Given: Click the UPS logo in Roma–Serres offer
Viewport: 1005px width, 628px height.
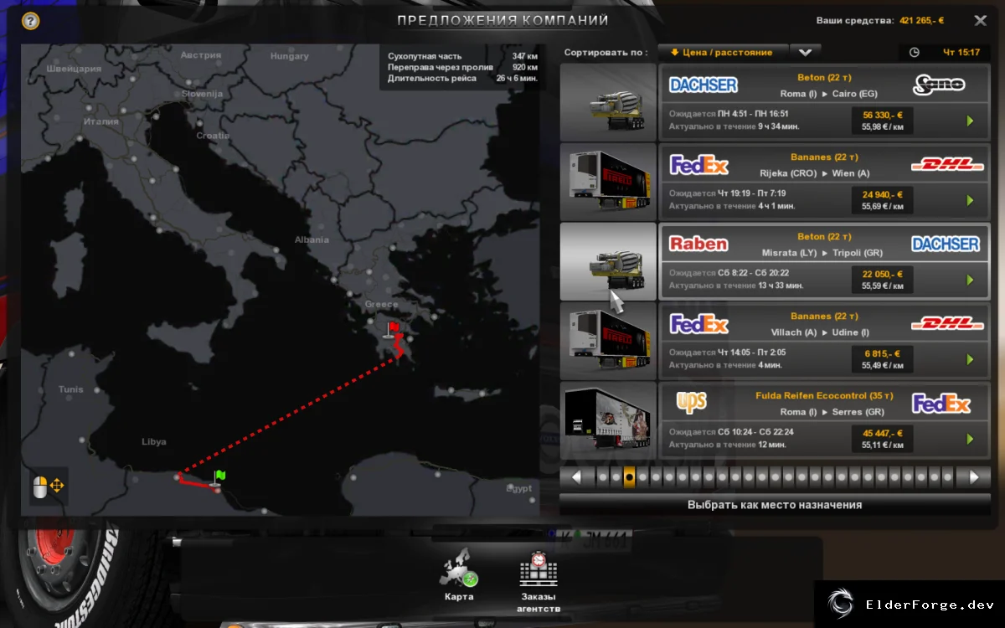Looking at the screenshot, I should pyautogui.click(x=692, y=403).
